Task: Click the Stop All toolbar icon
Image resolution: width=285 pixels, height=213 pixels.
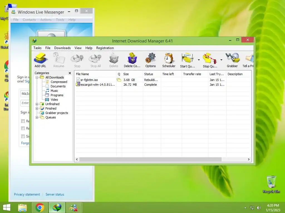Action: tap(95, 60)
